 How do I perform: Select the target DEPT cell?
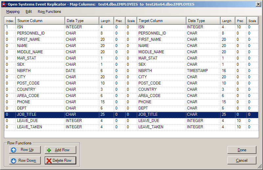point(161,108)
